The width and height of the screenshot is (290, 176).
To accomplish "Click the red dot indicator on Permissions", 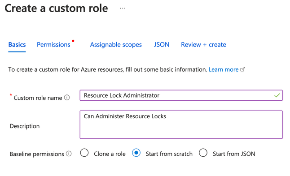I will (73, 41).
